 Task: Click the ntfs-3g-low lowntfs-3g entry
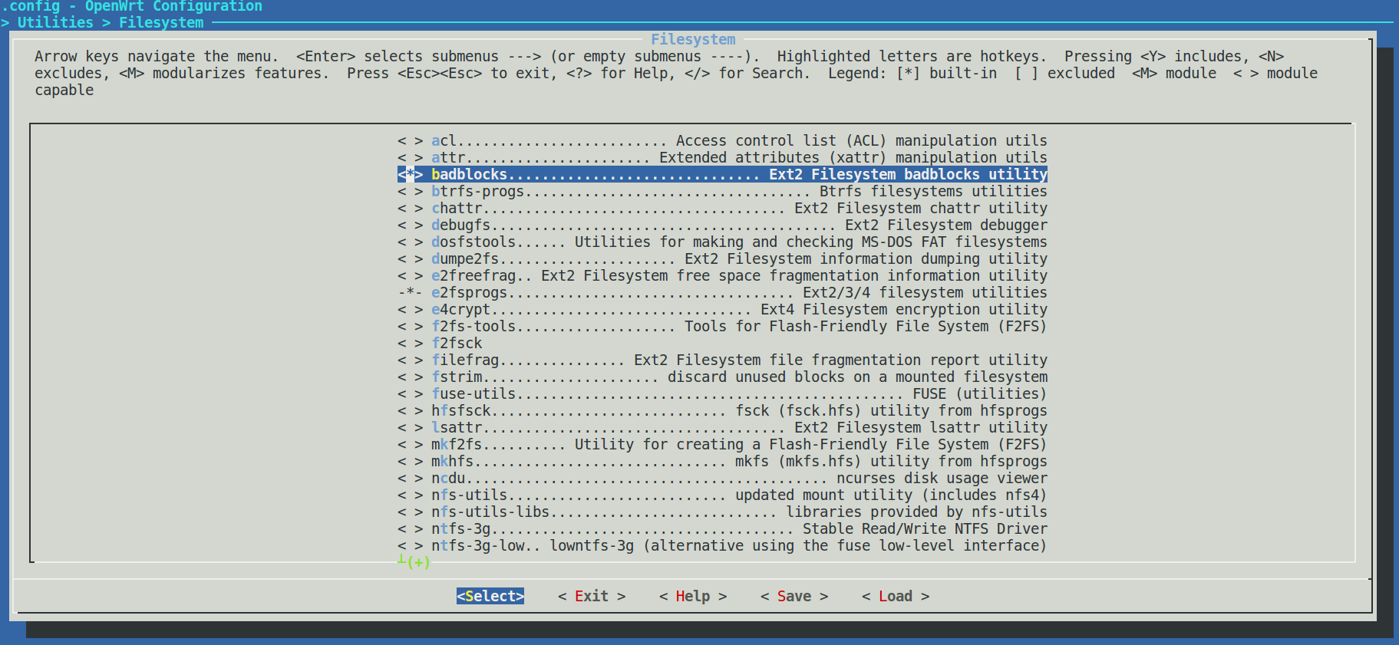click(722, 545)
